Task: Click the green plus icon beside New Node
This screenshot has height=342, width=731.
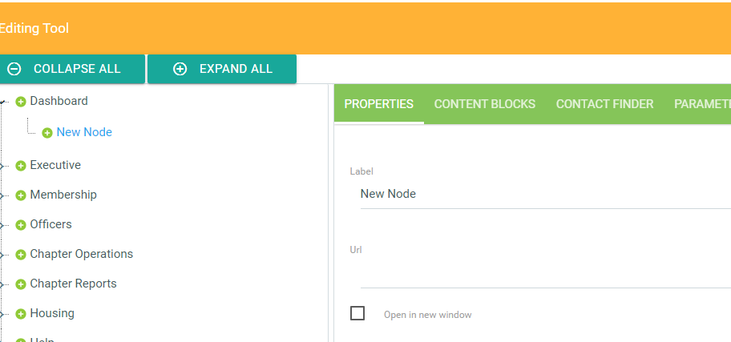Action: click(47, 133)
